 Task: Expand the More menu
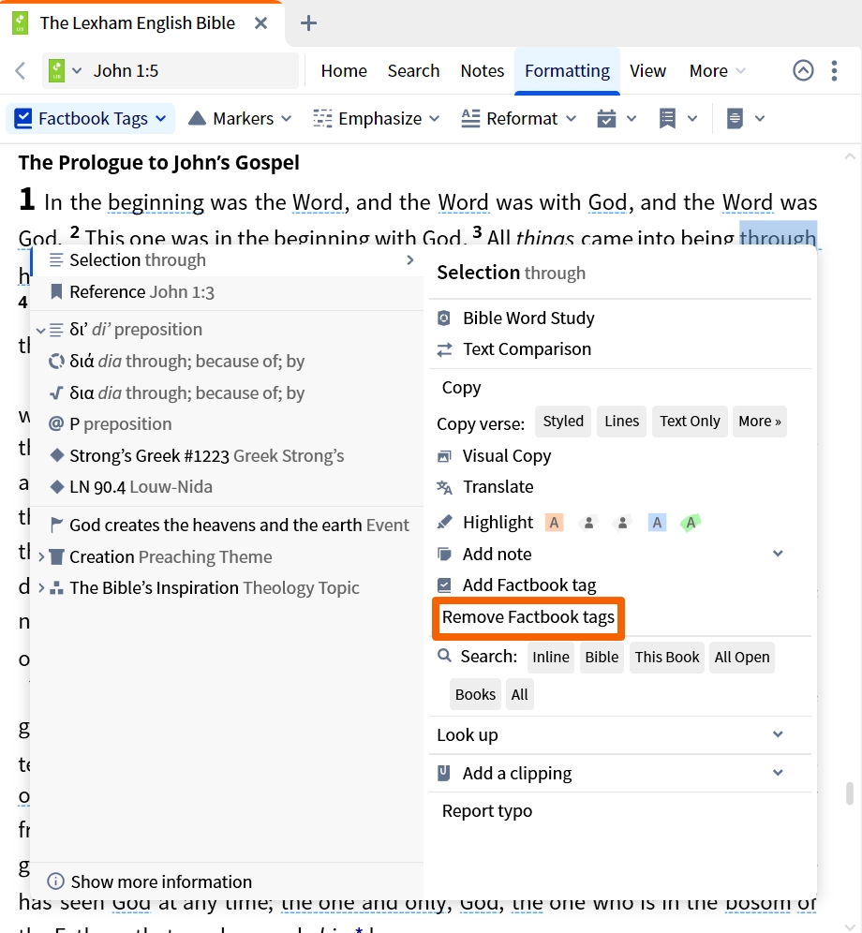[x=717, y=71]
